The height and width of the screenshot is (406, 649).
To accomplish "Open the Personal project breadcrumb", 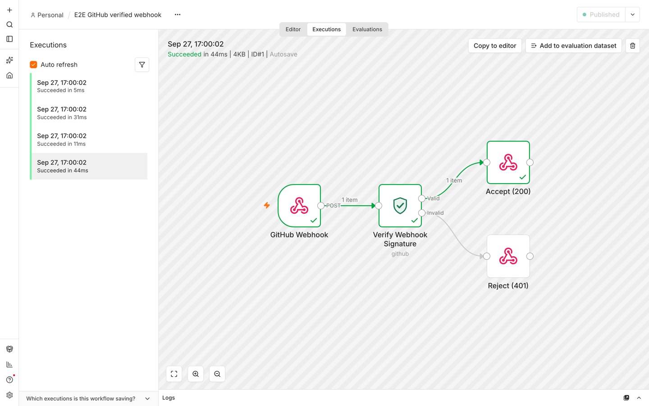I will (x=47, y=15).
